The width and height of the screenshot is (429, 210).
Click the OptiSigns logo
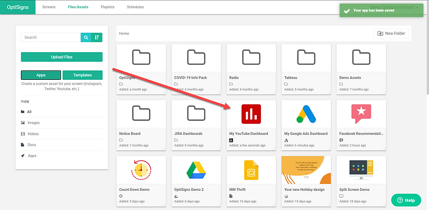(x=18, y=7)
